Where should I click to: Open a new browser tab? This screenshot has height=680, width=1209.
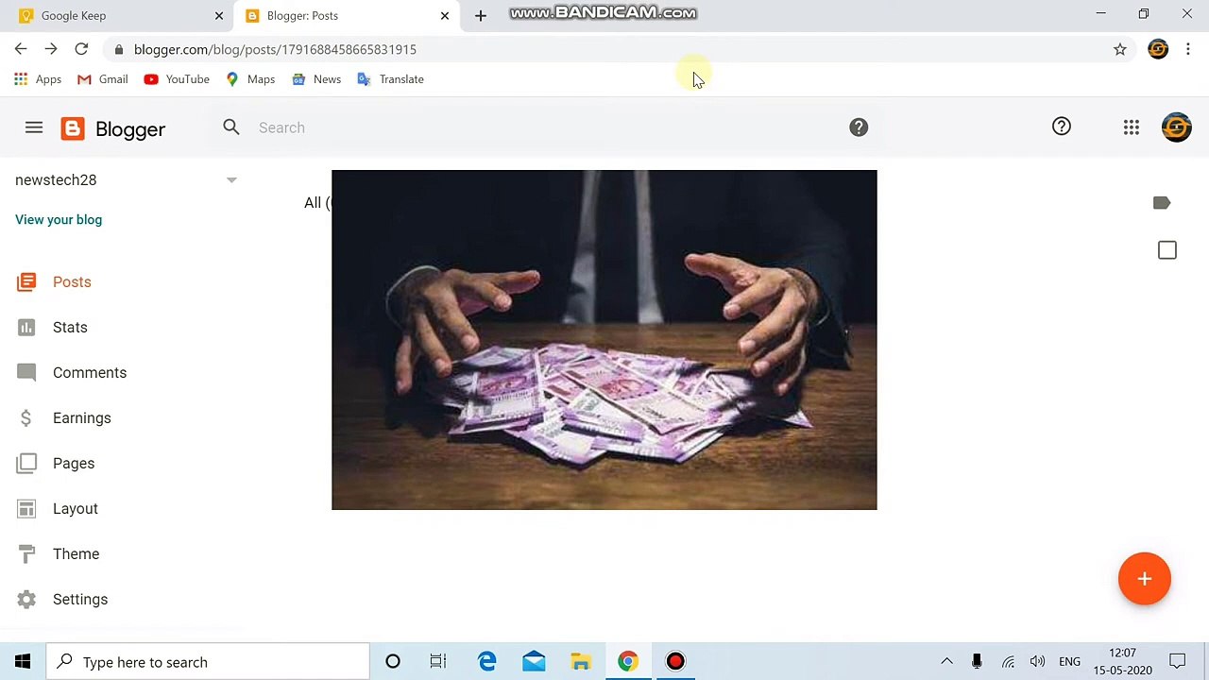pos(481,15)
